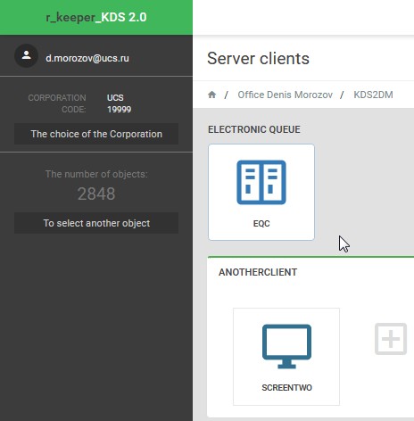Click the d.morozov@ucs.ru account name
414x421 pixels.
[x=87, y=58]
